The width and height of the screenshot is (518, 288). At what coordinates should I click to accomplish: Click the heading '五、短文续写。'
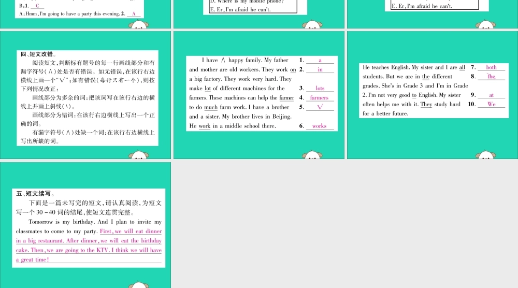[36, 194]
